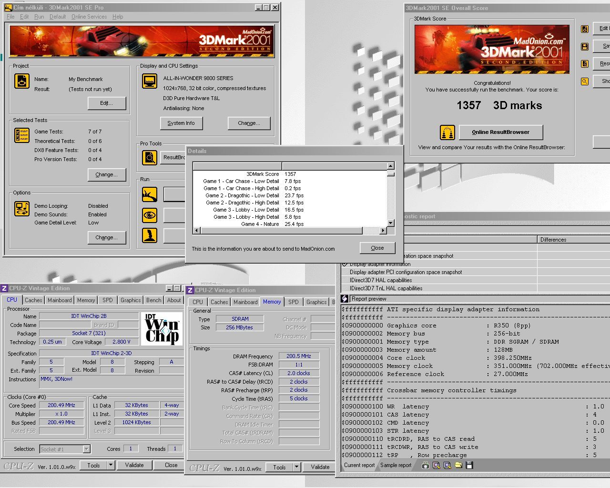Click the document-search result icon in Overall Score
Viewport: 610px width, 488px height.
pyautogui.click(x=585, y=64)
